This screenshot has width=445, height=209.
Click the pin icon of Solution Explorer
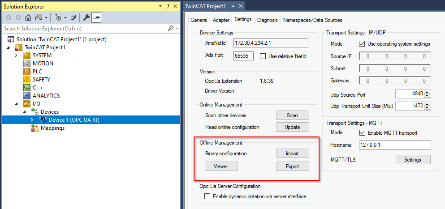[x=168, y=6]
